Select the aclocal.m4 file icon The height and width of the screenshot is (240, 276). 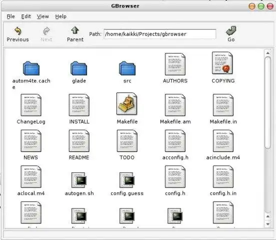tap(31, 177)
